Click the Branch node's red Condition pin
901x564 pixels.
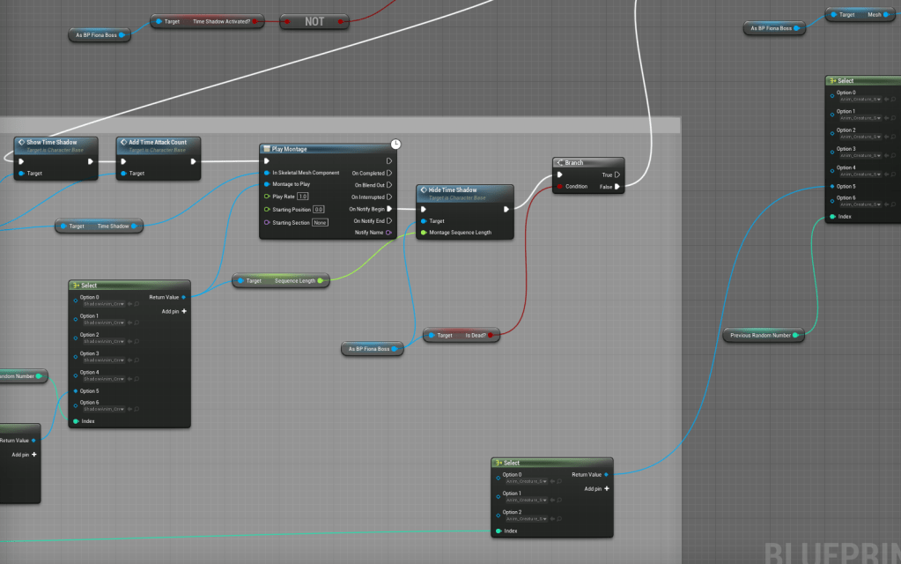558,187
